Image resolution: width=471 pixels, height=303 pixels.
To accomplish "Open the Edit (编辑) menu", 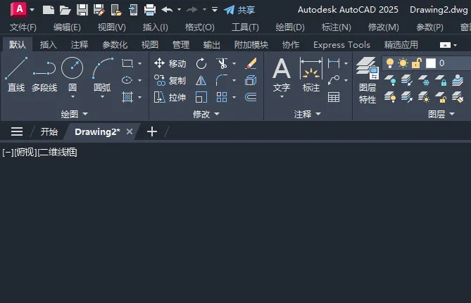I will (67, 27).
